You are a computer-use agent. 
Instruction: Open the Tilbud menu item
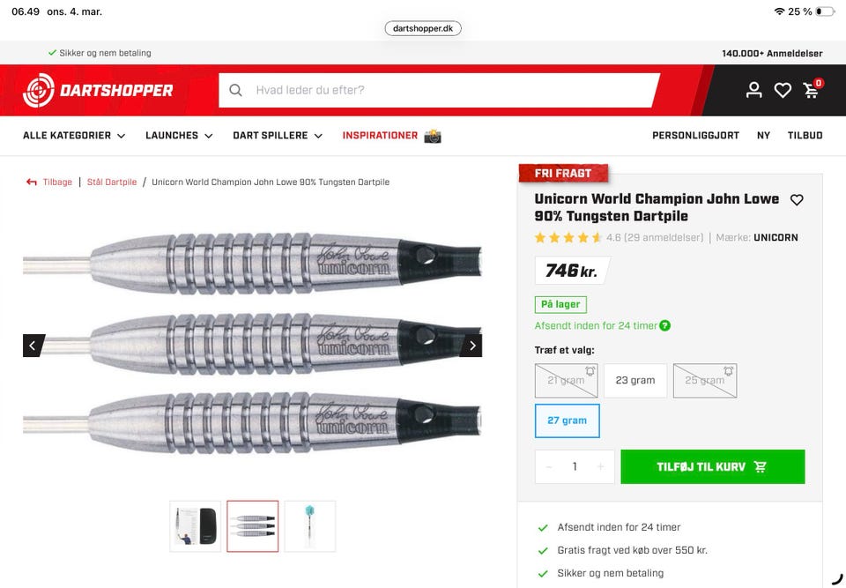point(805,136)
